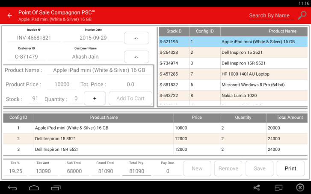Tap Android home navigation button
The image size is (311, 194).
pos(34,188)
